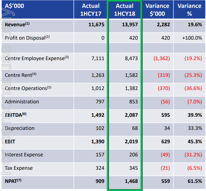Click EBITDA variance 595

(x=166, y=115)
